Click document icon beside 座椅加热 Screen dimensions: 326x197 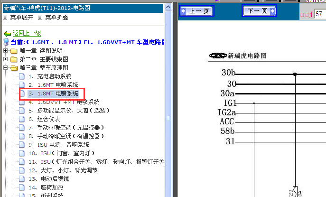click(x=22, y=188)
